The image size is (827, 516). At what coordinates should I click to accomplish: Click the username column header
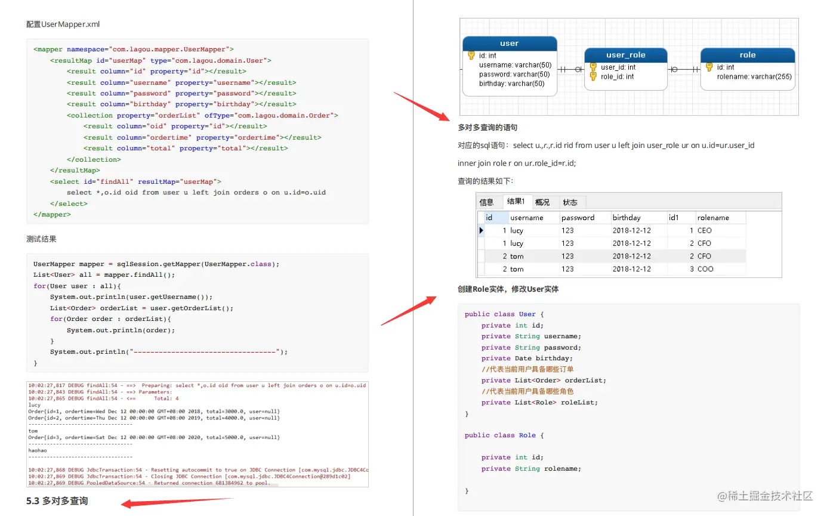[x=534, y=218]
